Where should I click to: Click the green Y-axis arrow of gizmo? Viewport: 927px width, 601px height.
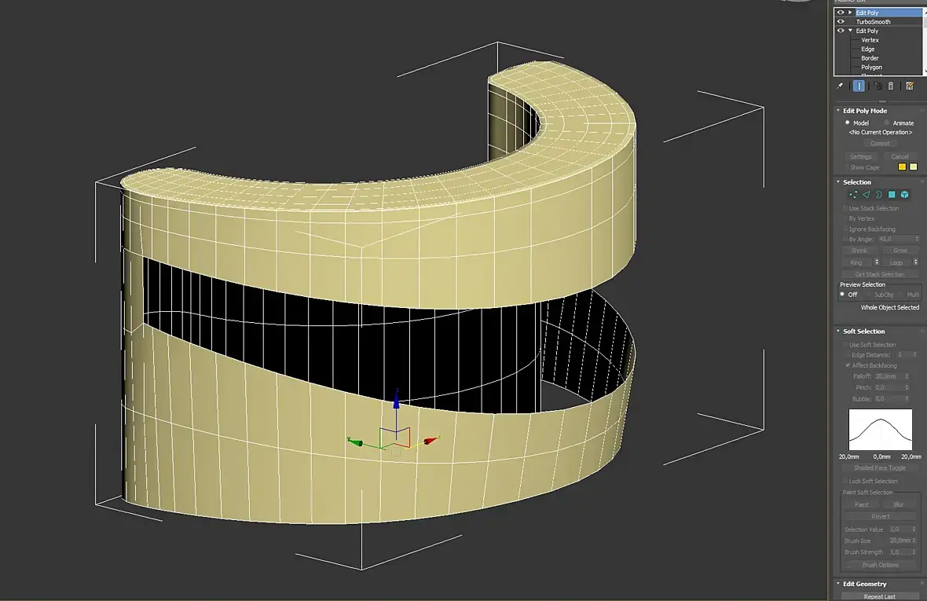point(356,442)
